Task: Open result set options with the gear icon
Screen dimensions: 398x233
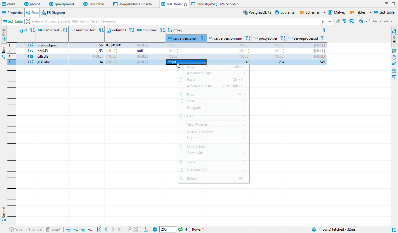Action: point(155,229)
